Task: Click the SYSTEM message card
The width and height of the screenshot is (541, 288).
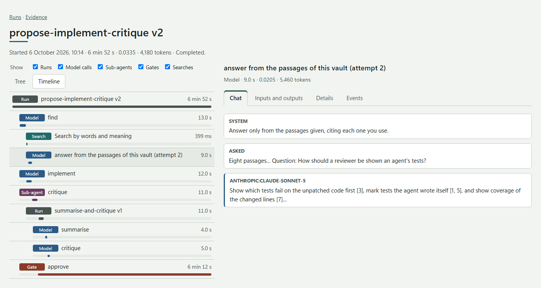Action: (378, 126)
